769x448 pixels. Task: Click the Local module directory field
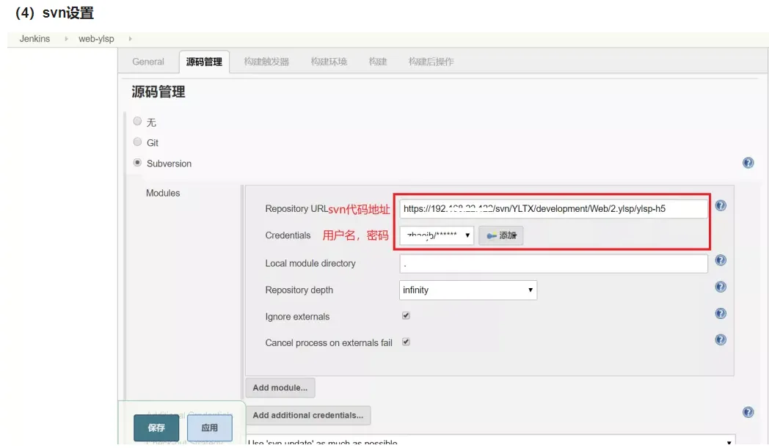tap(553, 264)
